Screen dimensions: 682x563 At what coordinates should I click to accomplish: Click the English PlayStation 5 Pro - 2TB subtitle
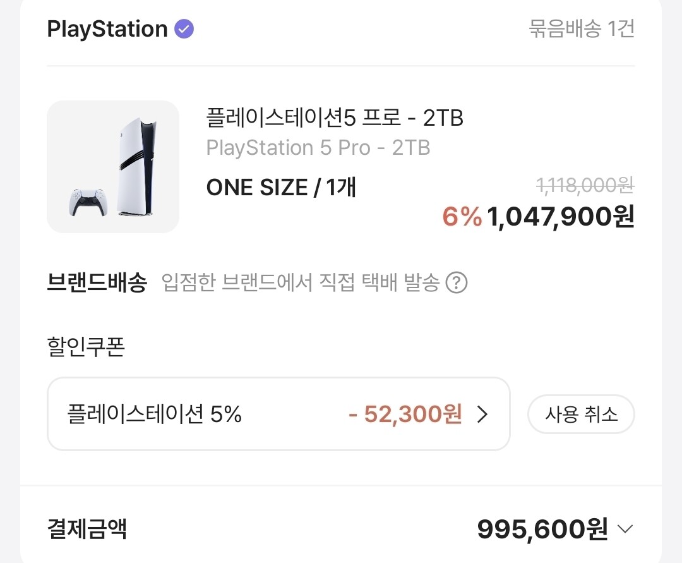coord(318,148)
